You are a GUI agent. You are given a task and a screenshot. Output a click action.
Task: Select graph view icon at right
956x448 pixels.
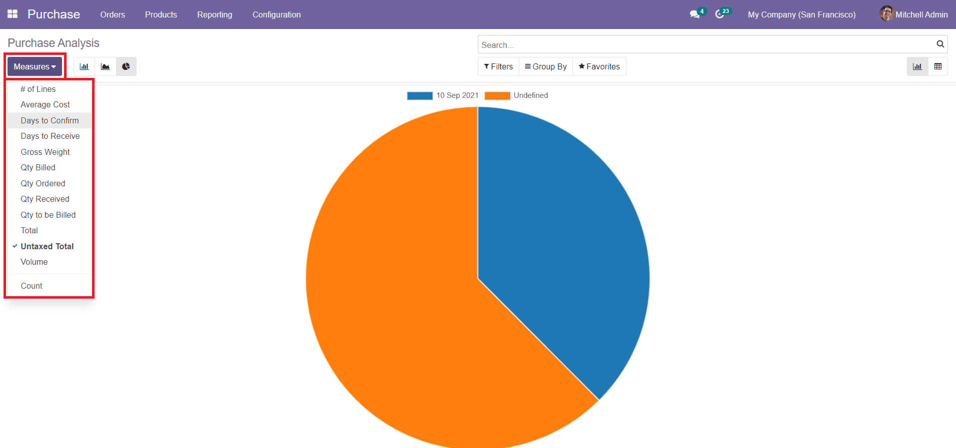tap(917, 66)
